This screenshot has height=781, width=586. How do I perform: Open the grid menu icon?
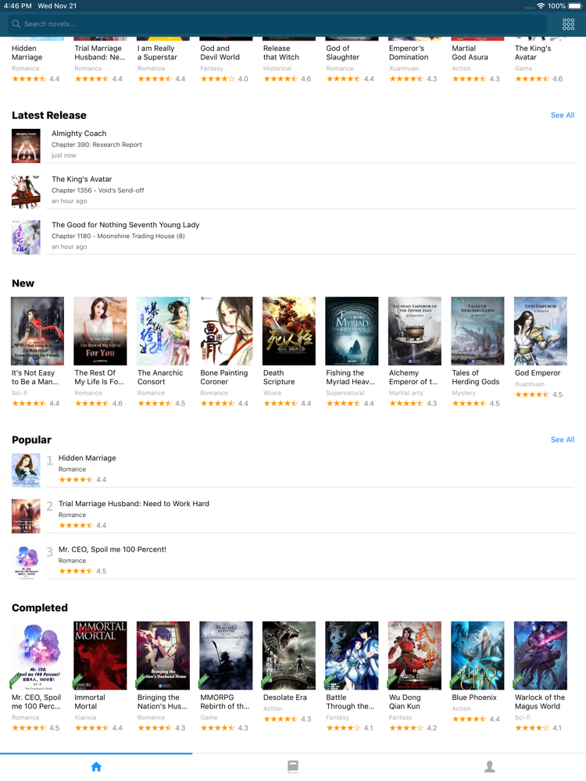coord(568,24)
